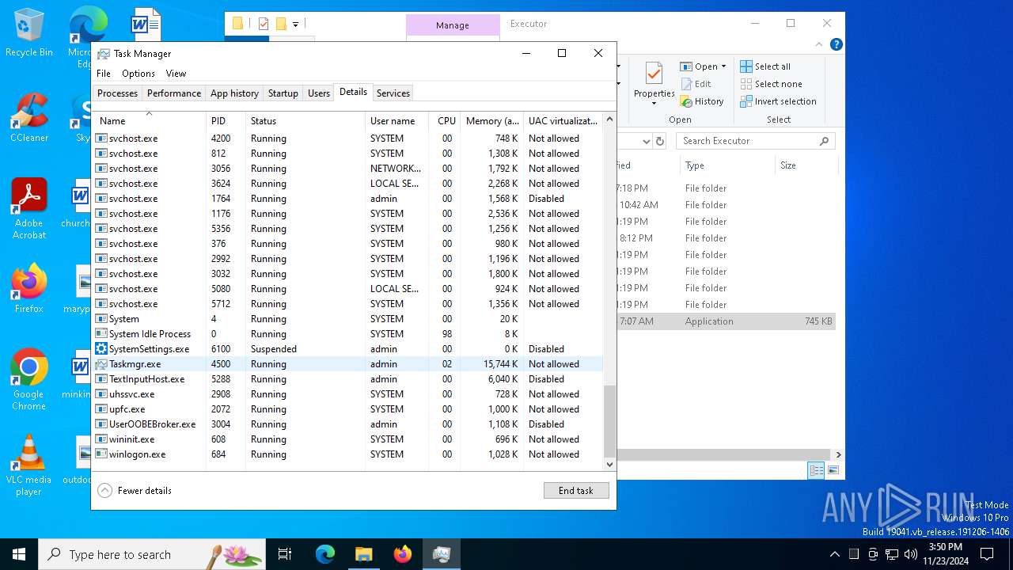This screenshot has width=1013, height=570.
Task: Sort Explorer list by Size column
Action: (806, 165)
